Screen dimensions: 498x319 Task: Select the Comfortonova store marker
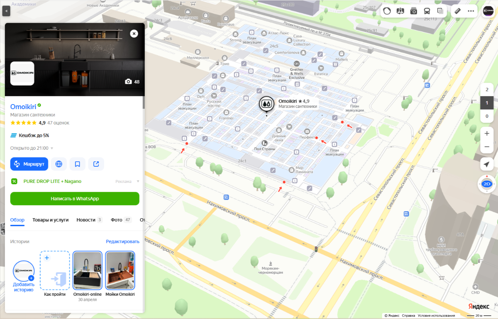[303, 53]
